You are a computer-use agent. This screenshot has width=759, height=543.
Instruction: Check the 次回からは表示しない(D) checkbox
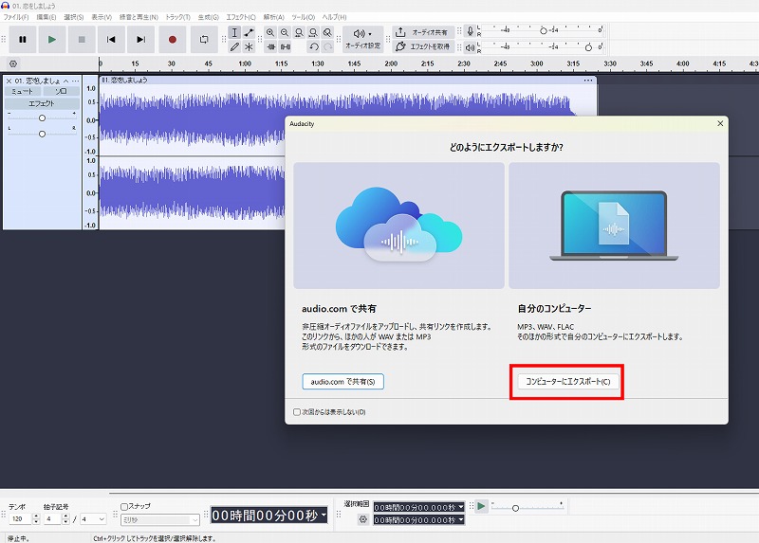pyautogui.click(x=297, y=412)
